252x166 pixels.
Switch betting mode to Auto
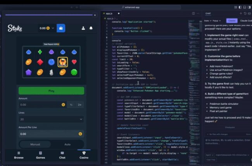(67, 144)
